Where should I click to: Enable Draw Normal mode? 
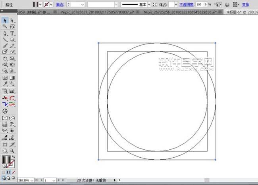tap(4, 178)
